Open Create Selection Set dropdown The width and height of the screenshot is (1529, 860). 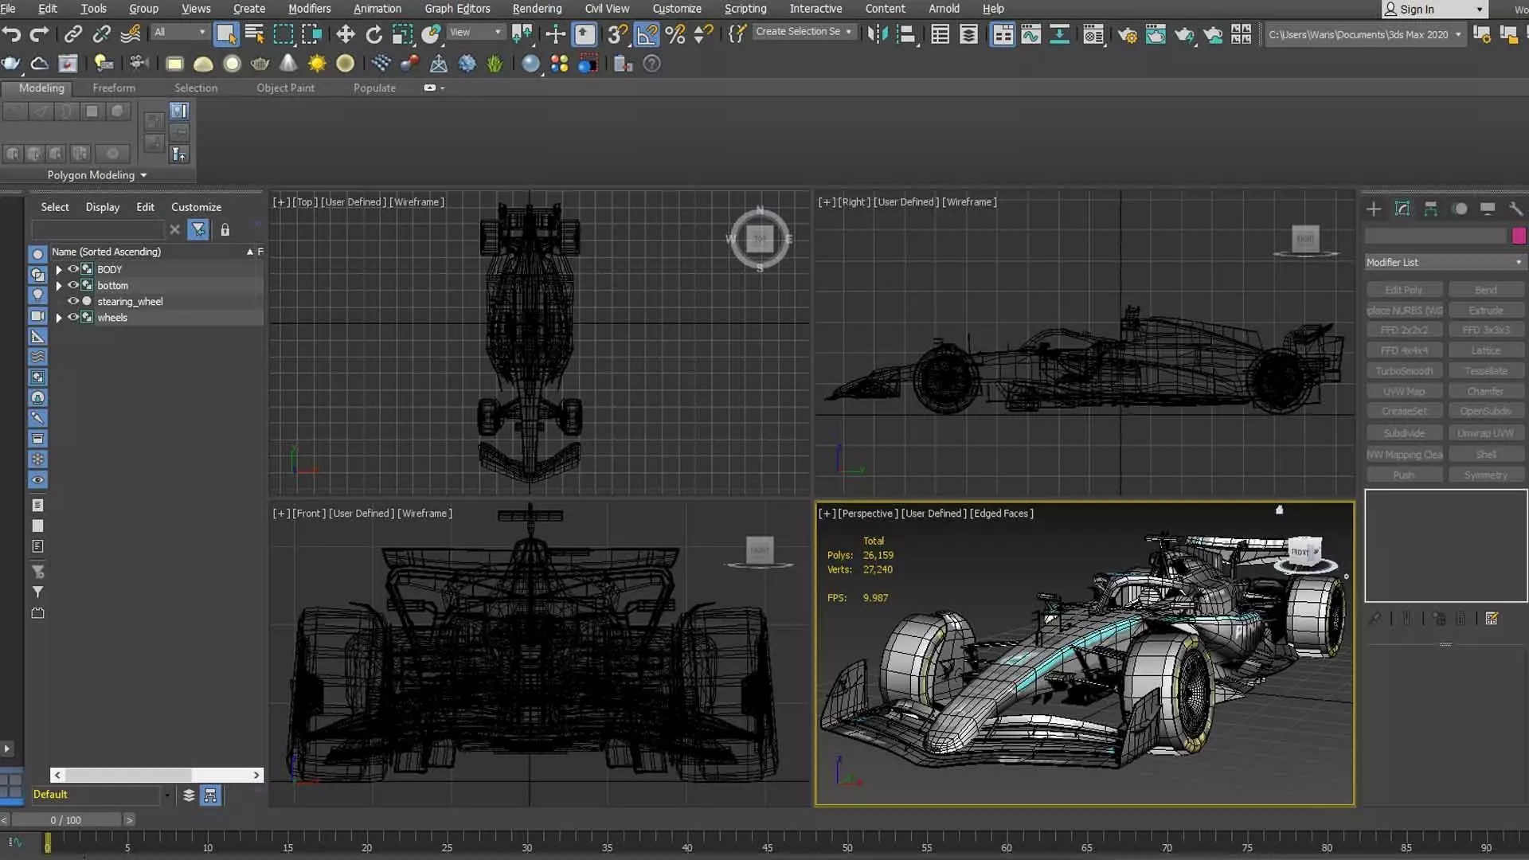[x=804, y=32]
